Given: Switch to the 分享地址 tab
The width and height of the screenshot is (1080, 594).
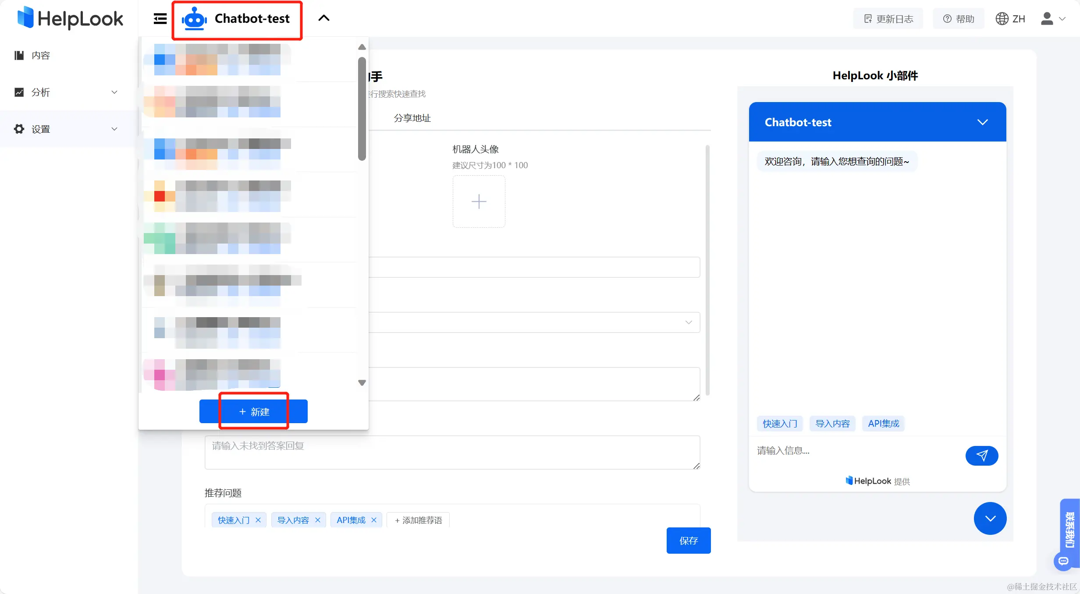Looking at the screenshot, I should pyautogui.click(x=412, y=118).
